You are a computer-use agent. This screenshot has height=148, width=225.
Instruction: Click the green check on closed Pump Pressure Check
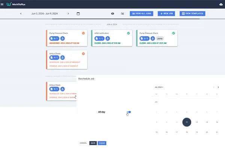click(174, 33)
